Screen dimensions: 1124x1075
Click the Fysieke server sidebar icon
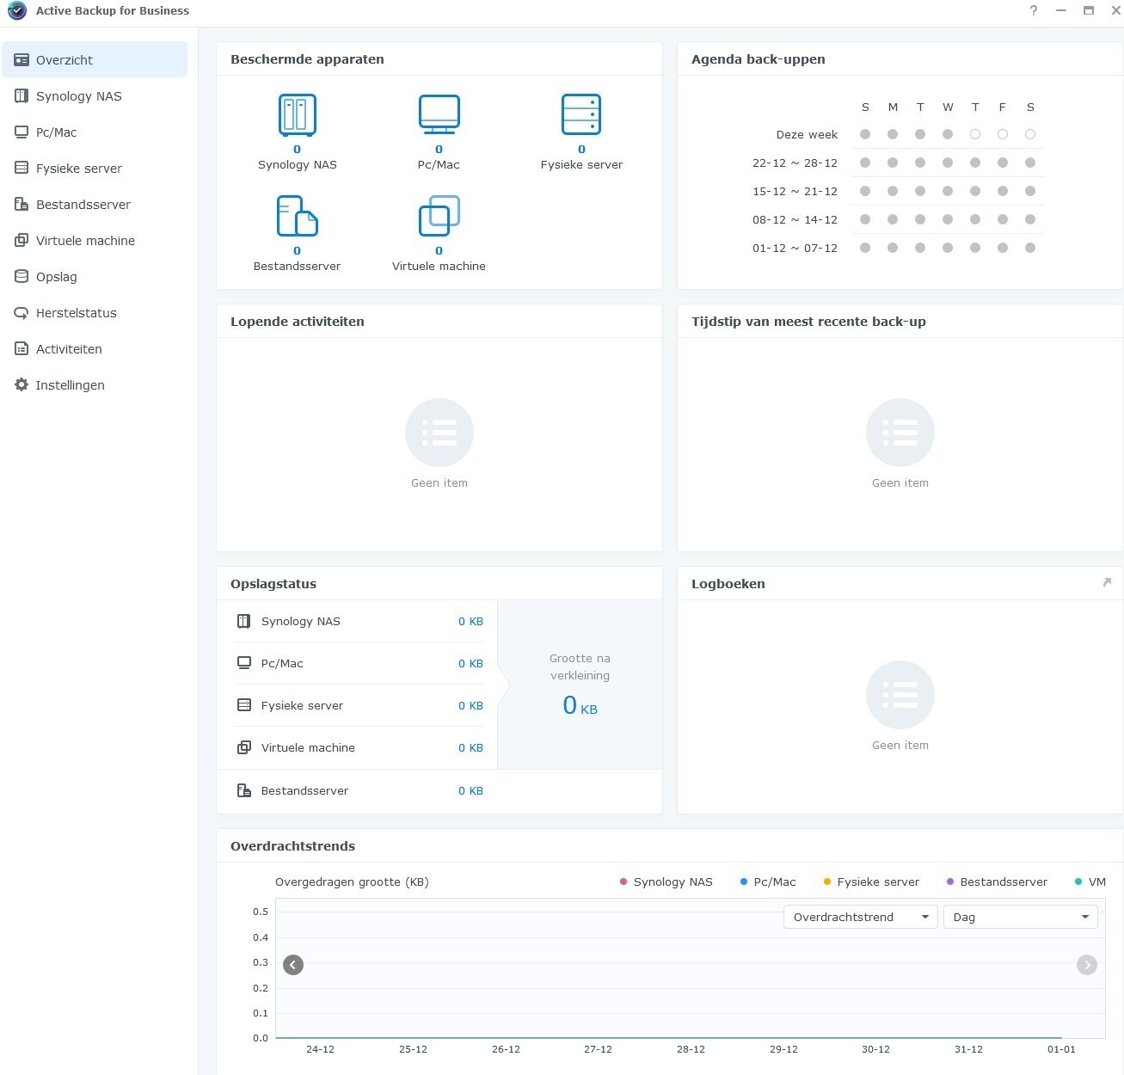[x=21, y=169]
